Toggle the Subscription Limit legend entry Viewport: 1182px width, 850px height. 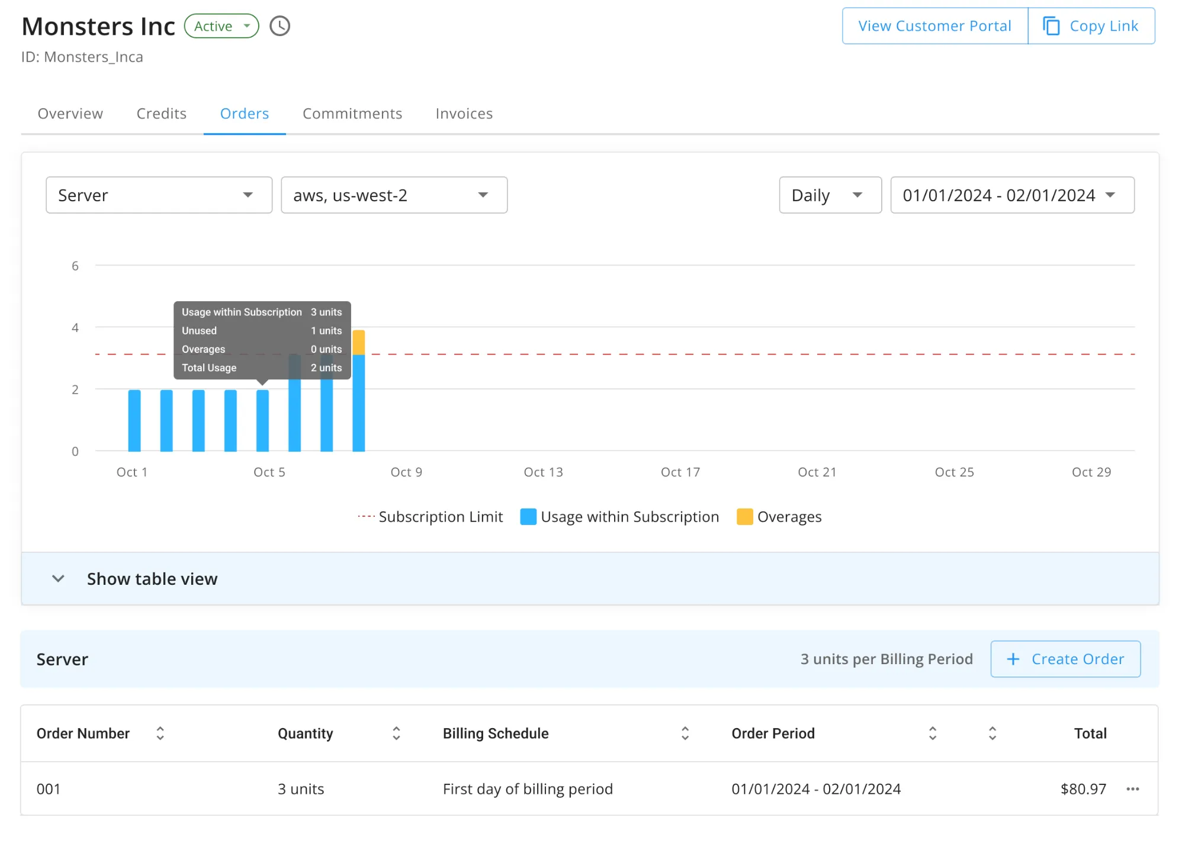430,516
